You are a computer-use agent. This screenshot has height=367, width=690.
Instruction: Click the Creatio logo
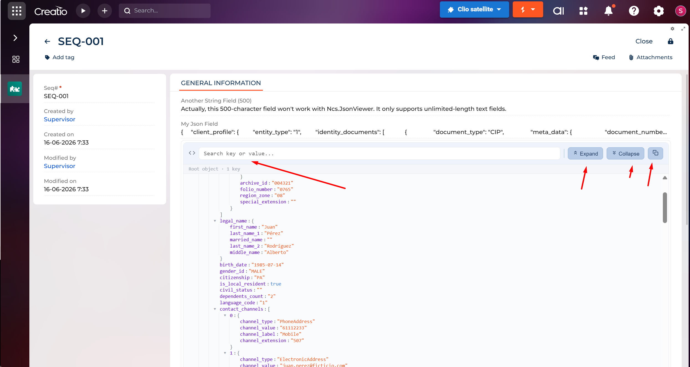[51, 11]
